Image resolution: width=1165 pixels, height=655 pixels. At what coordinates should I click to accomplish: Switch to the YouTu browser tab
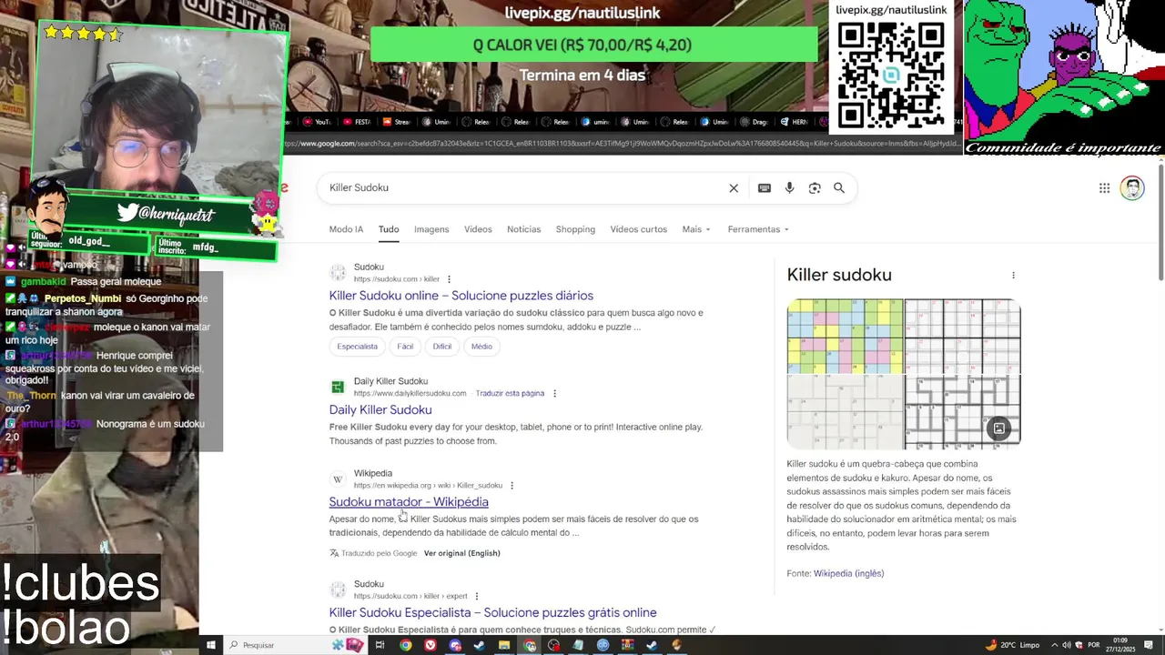[316, 122]
